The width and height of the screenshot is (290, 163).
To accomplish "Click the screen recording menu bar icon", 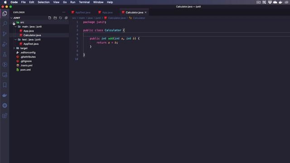I will (259, 2).
